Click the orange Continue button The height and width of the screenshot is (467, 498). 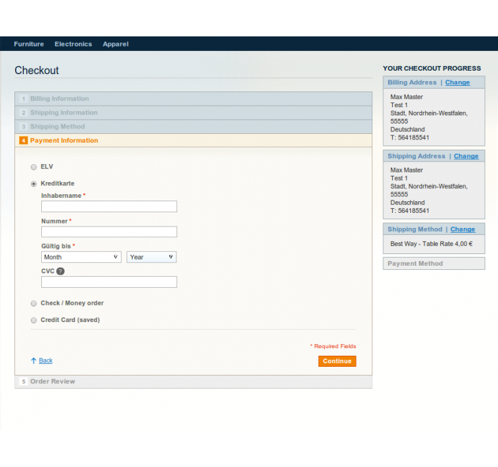[337, 361]
